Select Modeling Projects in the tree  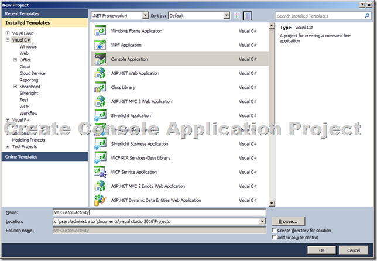pos(29,140)
